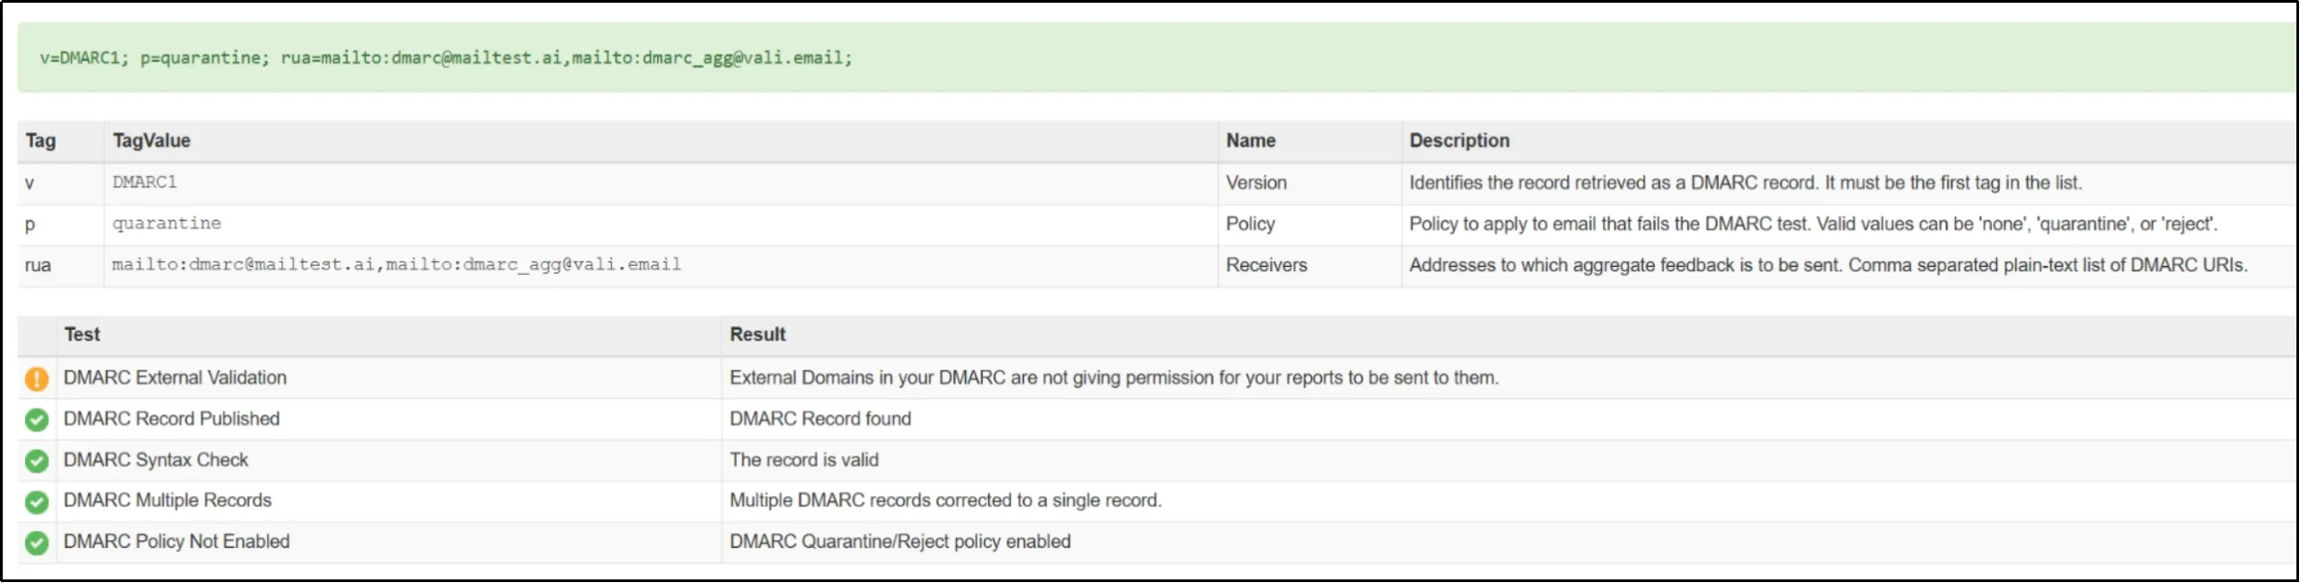This screenshot has width=2300, height=583.
Task: Click the Receivers name cell
Action: (x=1266, y=266)
